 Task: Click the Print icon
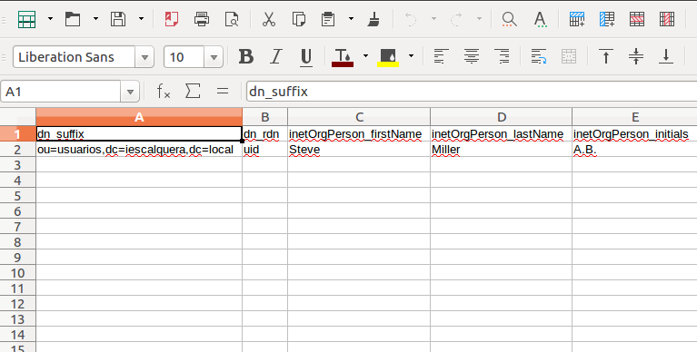click(x=202, y=19)
